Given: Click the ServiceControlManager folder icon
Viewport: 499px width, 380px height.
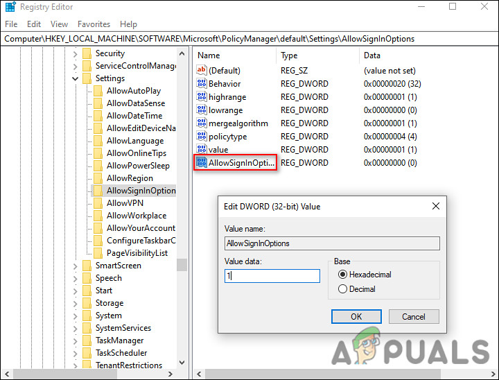Looking at the screenshot, I should point(87,66).
